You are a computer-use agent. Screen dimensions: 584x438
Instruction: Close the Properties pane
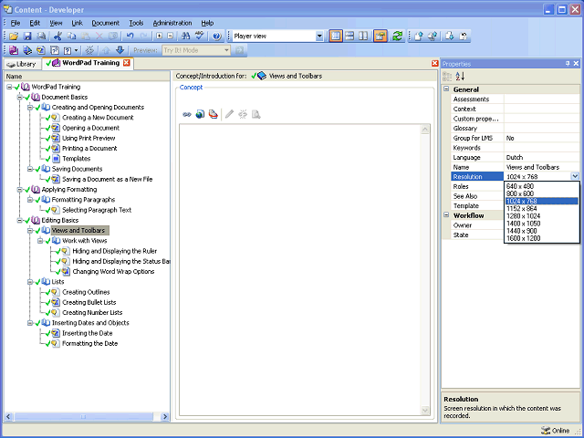click(576, 64)
